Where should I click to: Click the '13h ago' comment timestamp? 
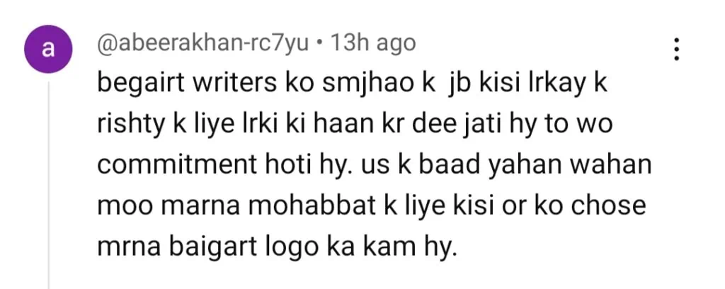coord(373,44)
